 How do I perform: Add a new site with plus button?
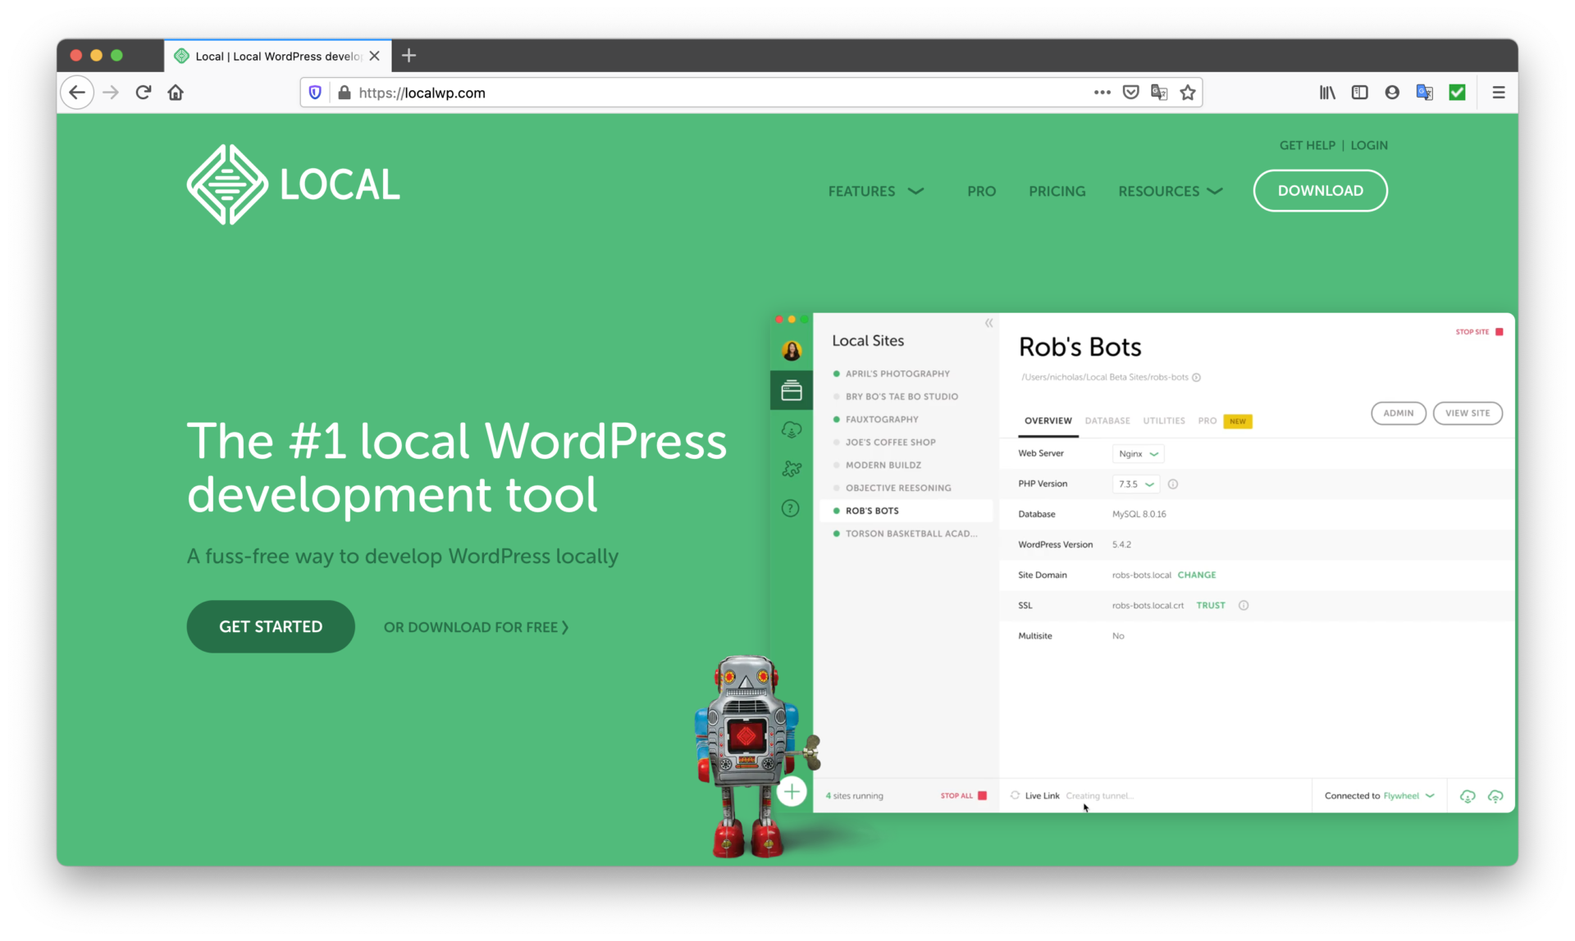point(792,792)
